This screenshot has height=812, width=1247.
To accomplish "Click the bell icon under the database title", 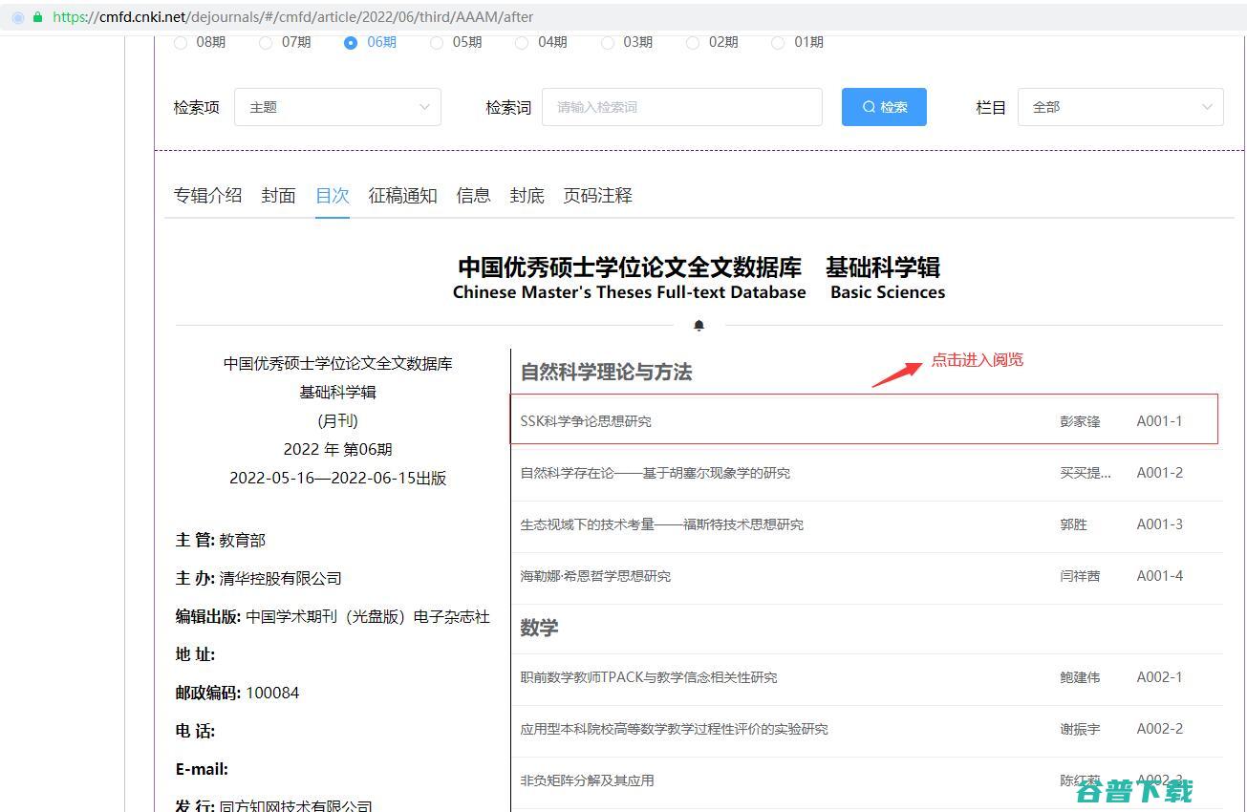I will [x=699, y=326].
